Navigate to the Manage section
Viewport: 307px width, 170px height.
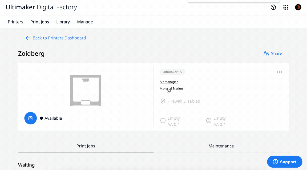85,22
